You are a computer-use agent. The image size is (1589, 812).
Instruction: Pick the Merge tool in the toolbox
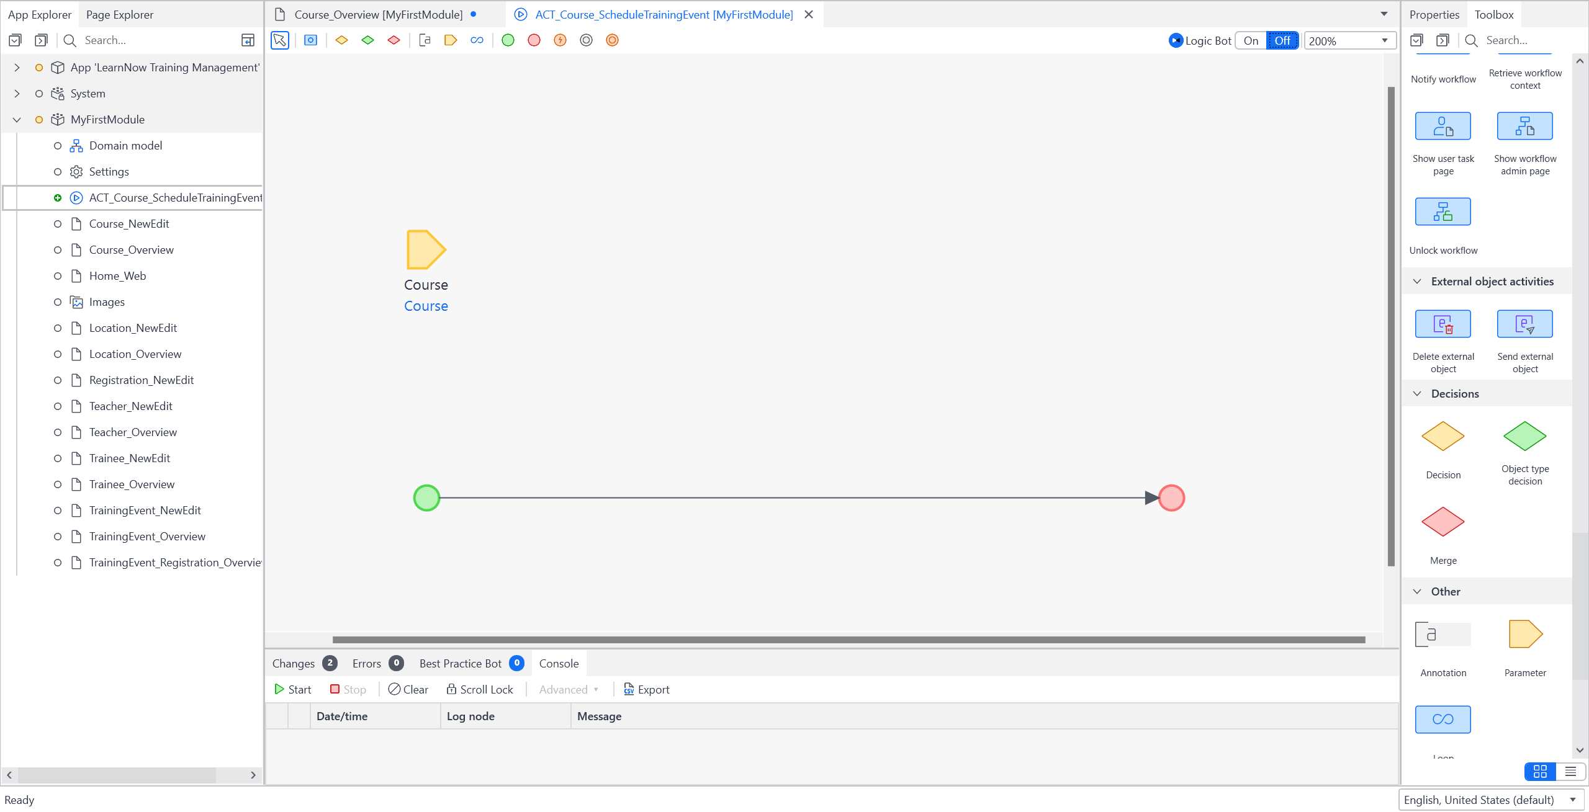(1443, 522)
